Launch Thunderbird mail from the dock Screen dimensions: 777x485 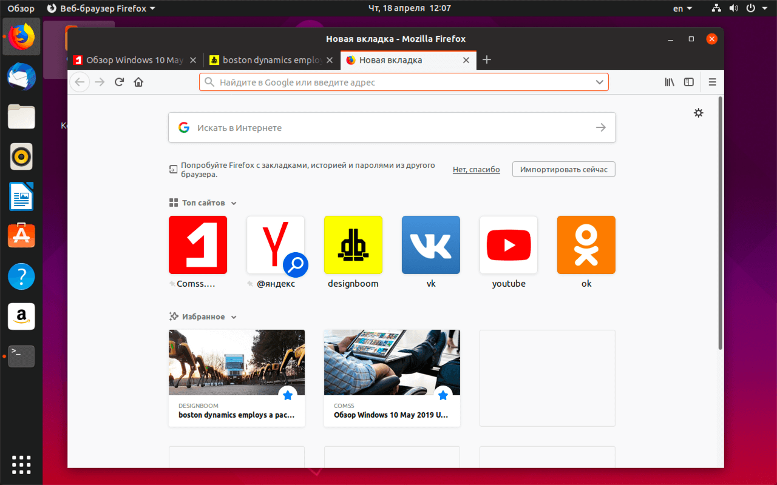(21, 77)
